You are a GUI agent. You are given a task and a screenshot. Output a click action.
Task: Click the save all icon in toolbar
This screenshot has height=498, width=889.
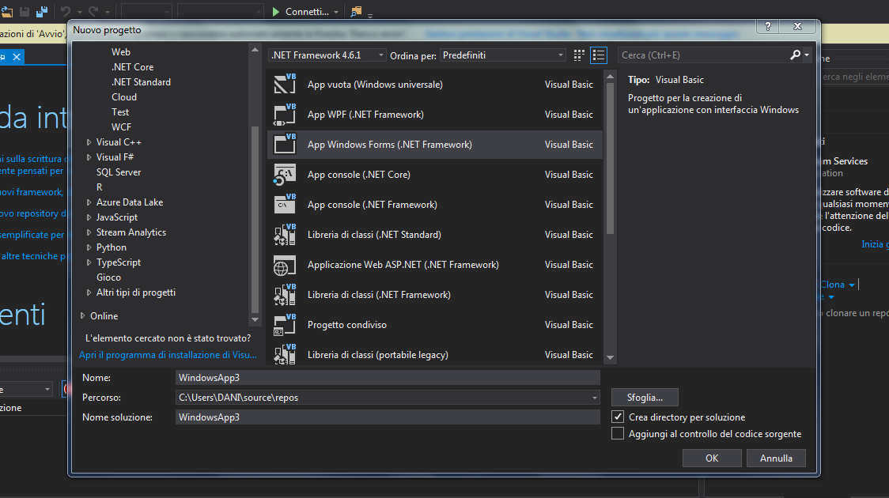[42, 11]
